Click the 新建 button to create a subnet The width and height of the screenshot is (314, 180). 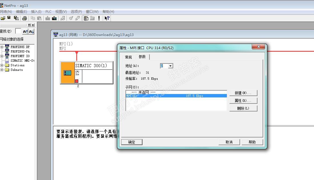(243, 93)
